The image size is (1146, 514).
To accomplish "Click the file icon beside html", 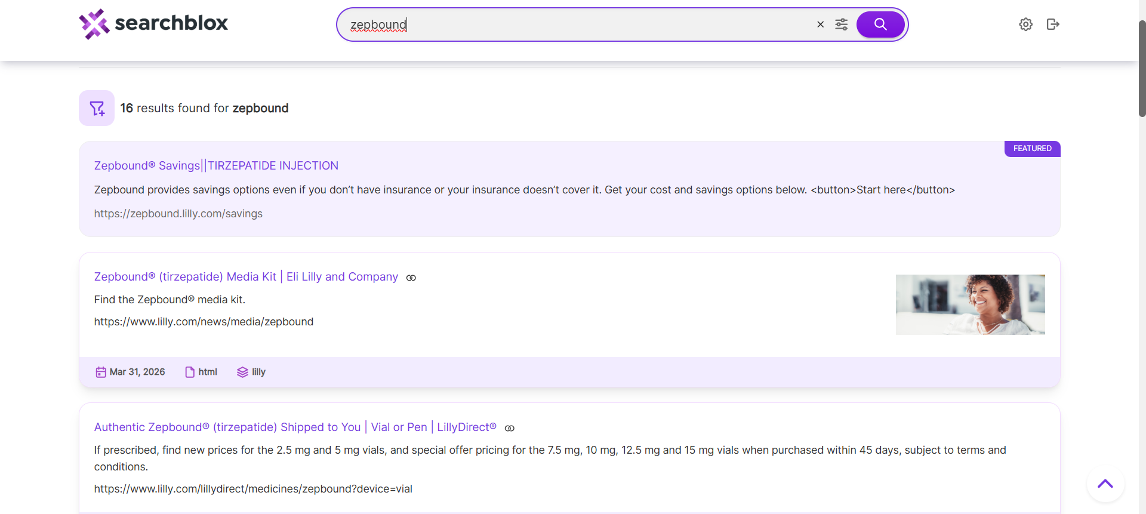I will click(190, 372).
